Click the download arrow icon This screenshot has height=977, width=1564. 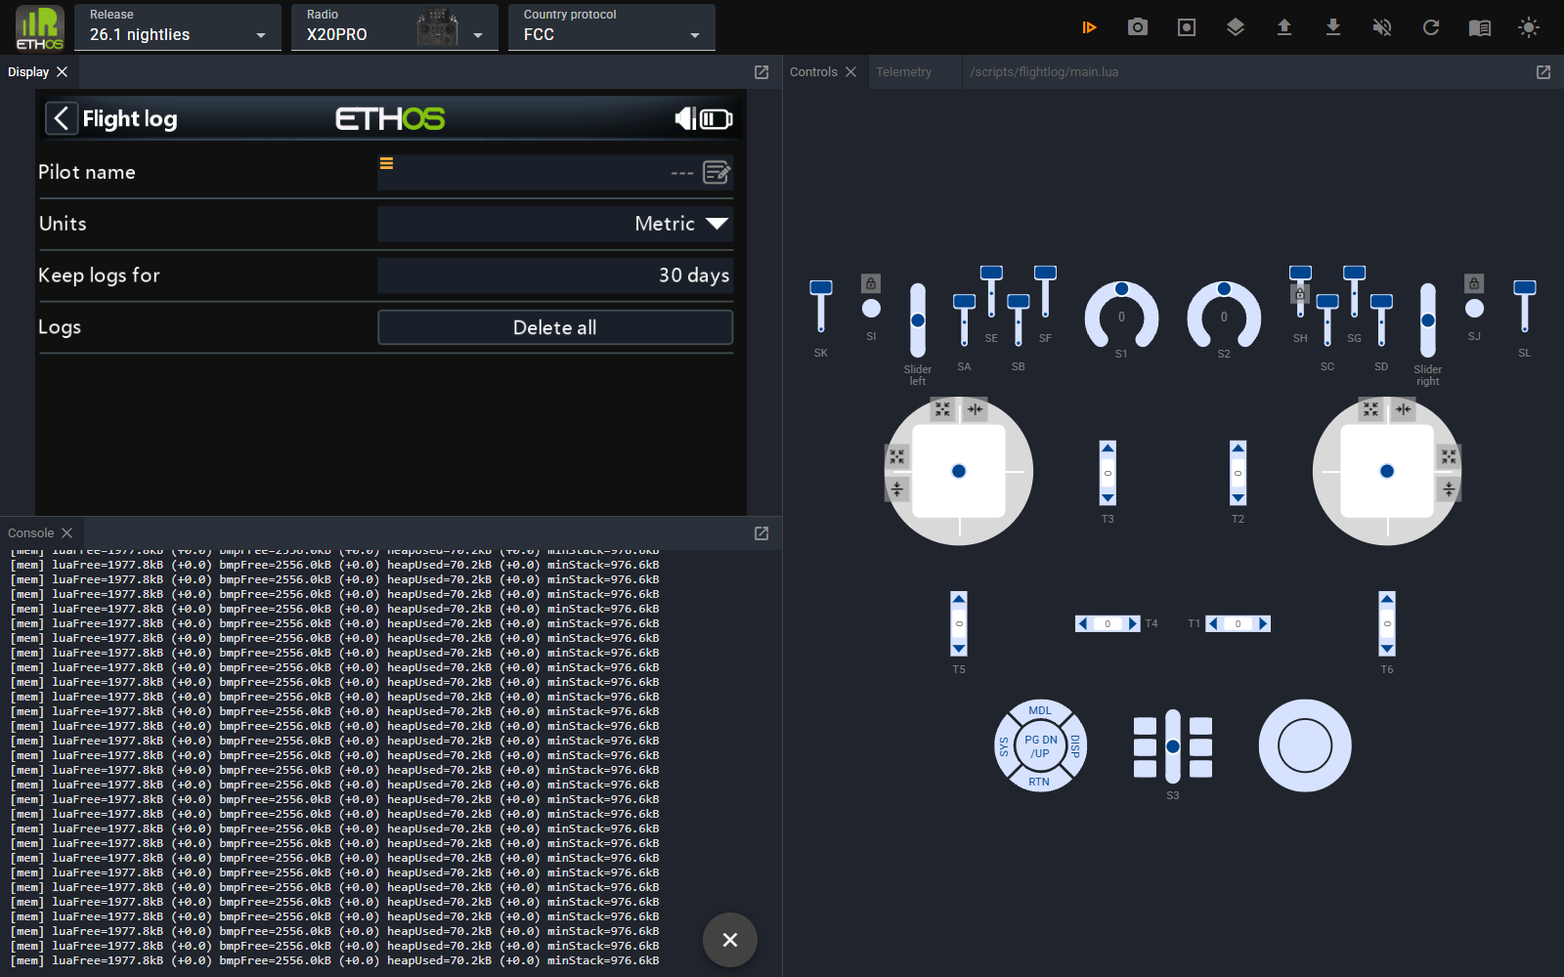[x=1333, y=27]
